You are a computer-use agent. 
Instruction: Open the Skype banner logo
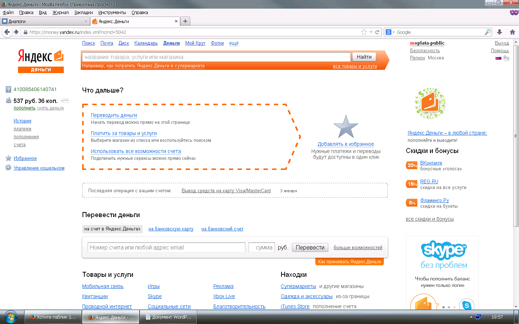point(444,250)
